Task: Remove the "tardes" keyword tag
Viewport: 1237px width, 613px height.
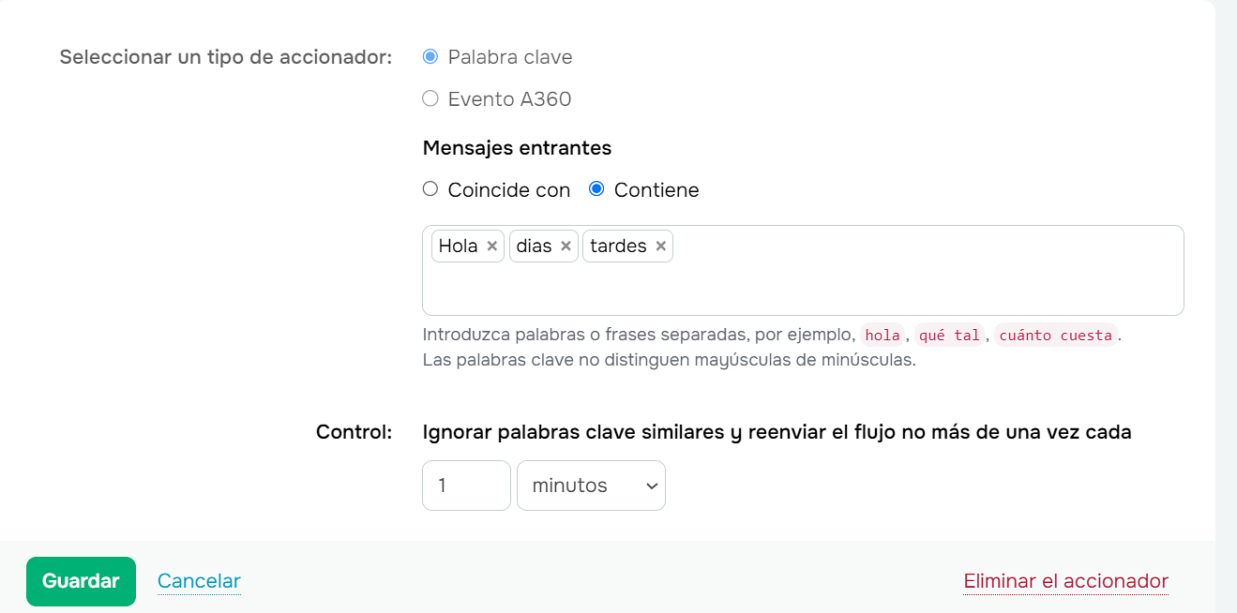Action: coord(661,246)
